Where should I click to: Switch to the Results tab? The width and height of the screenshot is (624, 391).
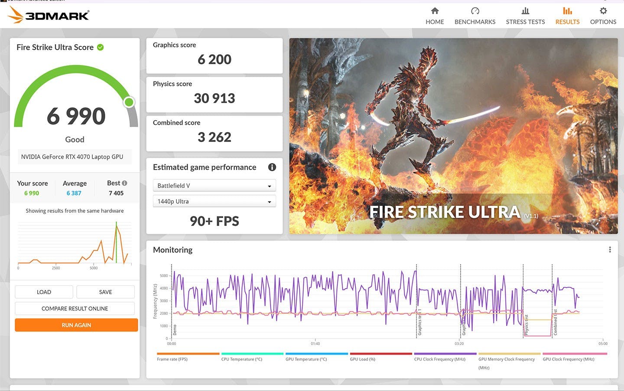point(567,16)
